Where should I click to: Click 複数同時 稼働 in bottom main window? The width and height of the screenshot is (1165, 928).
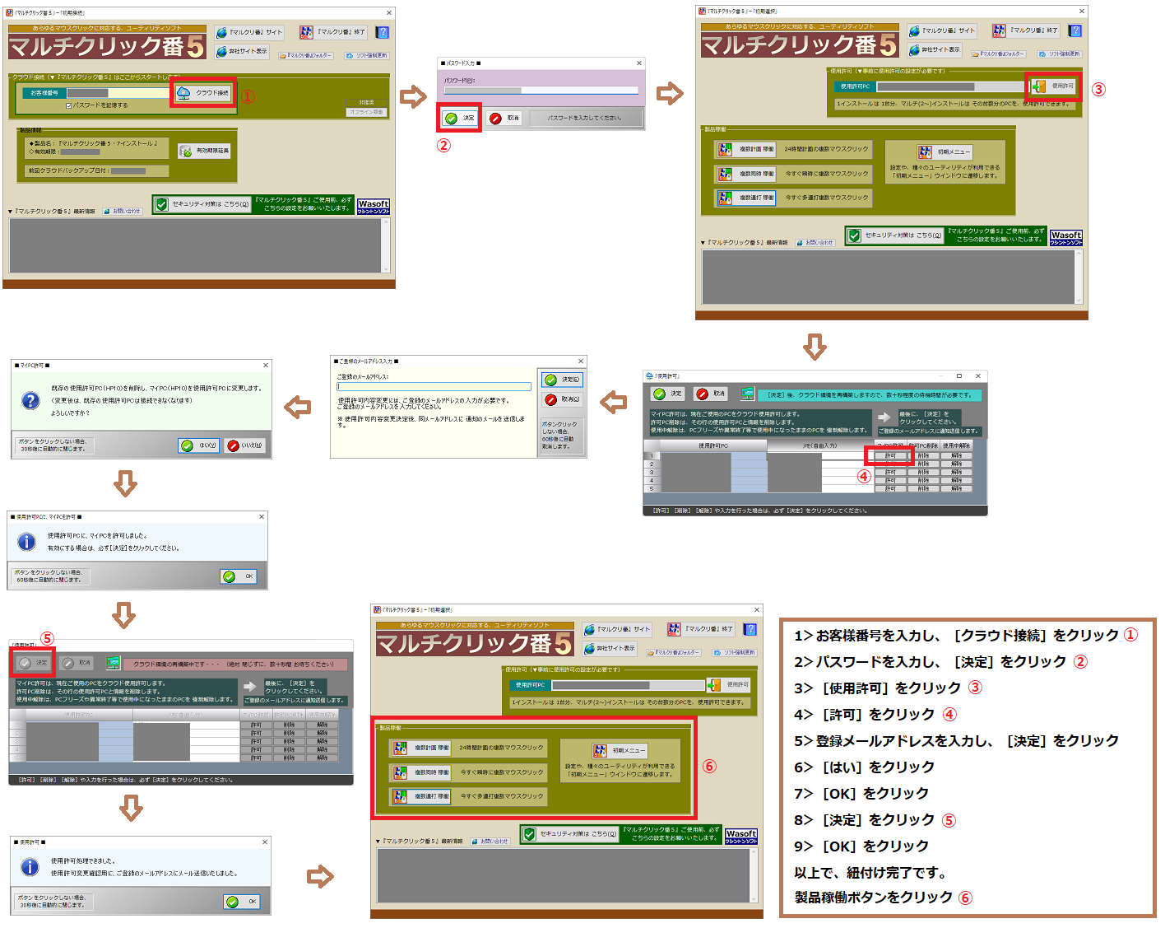pos(421,772)
